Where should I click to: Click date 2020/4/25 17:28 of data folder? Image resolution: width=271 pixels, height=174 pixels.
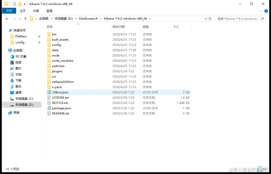coord(124,50)
